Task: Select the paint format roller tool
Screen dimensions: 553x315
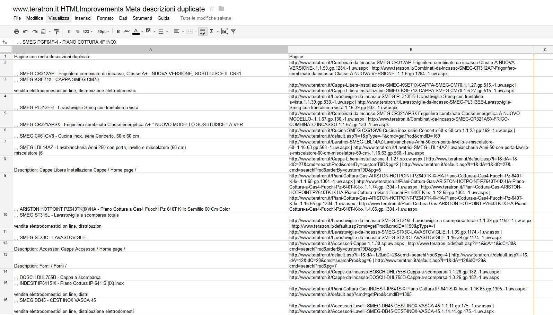Action: tap(57, 32)
